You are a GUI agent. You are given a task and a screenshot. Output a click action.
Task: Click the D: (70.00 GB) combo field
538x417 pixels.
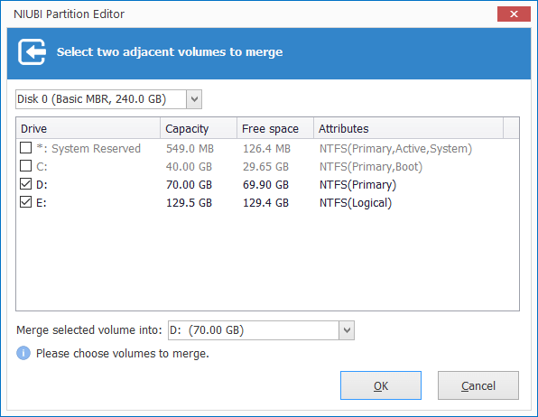click(261, 330)
